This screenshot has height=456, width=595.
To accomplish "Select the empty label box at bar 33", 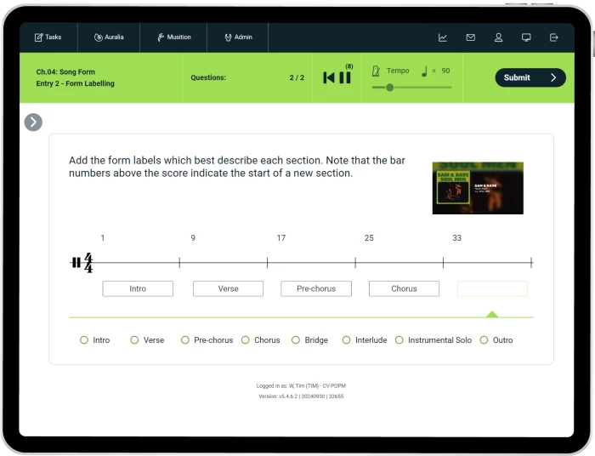I will (x=492, y=288).
